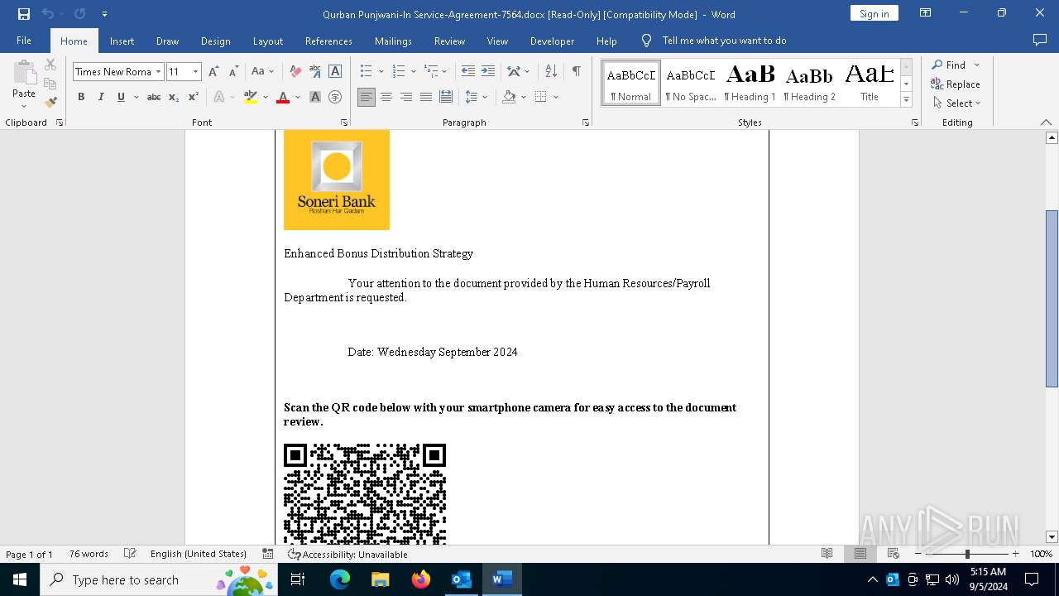
Task: Open Outlook from the taskbar
Action: tap(461, 579)
